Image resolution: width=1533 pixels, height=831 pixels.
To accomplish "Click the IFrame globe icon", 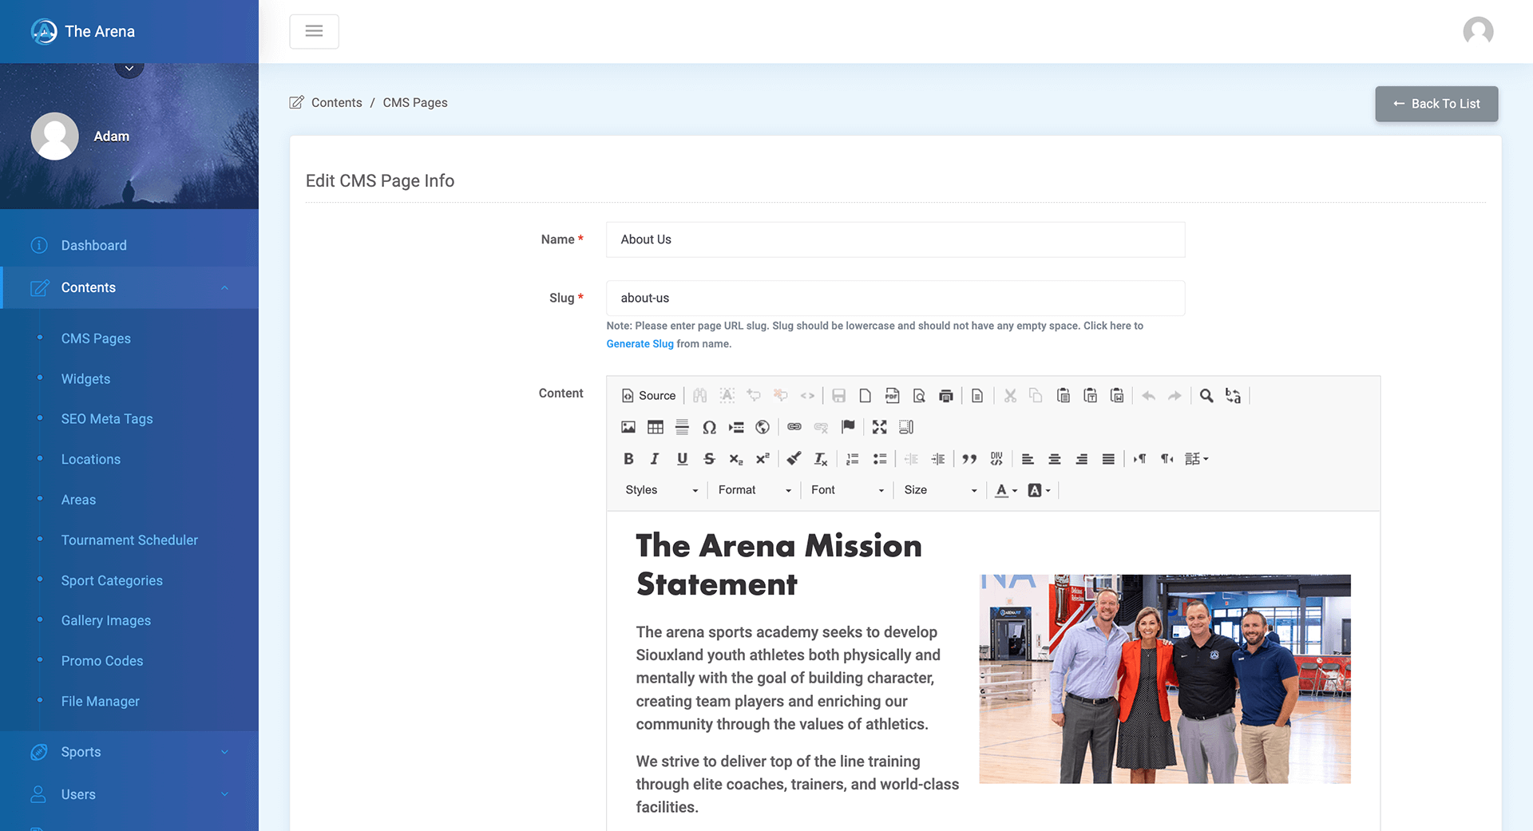I will click(763, 427).
